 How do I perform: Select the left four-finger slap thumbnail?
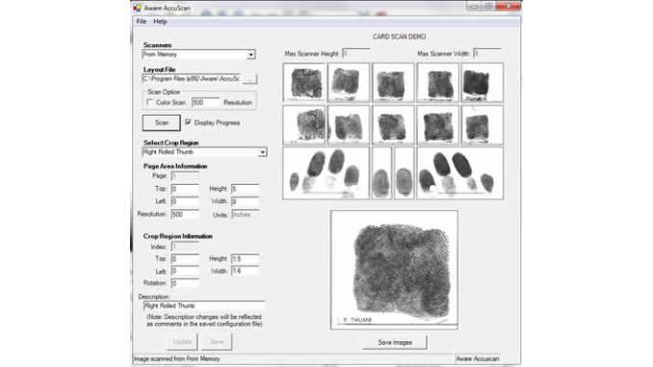[x=326, y=172]
